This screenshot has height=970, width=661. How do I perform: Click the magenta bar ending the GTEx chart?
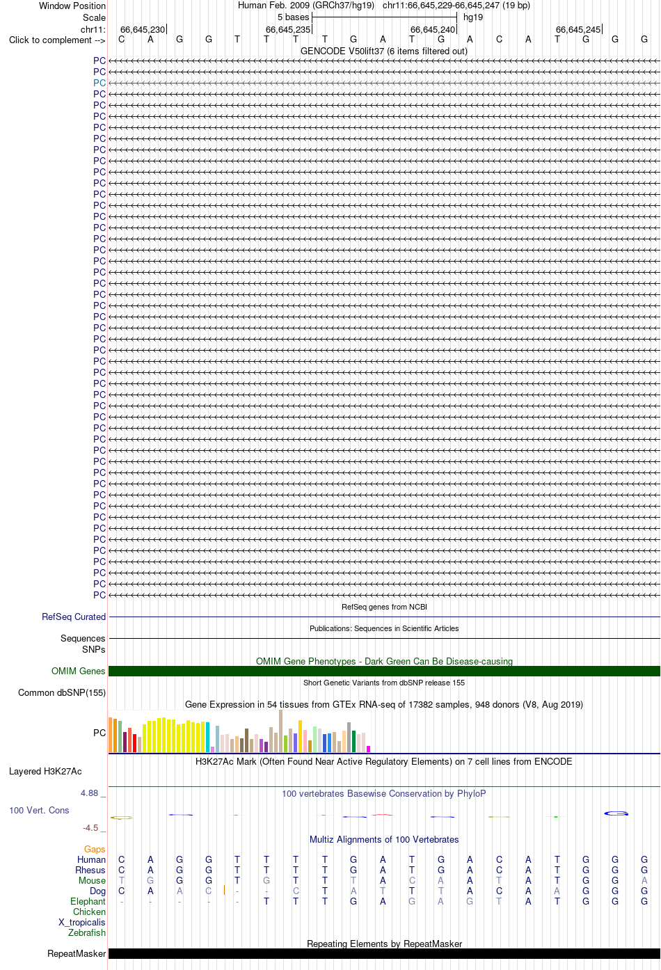(x=368, y=749)
